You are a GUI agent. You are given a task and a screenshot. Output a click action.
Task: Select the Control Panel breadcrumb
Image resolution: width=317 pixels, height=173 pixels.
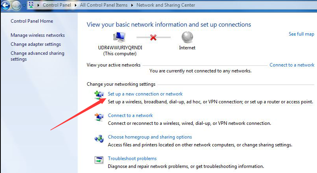coord(56,5)
